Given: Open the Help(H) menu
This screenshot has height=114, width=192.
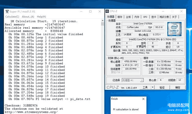Looking at the screenshot, I should [x=42, y=17].
